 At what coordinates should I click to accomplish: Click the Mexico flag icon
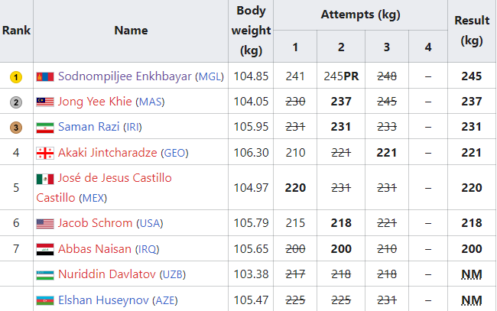coord(44,180)
